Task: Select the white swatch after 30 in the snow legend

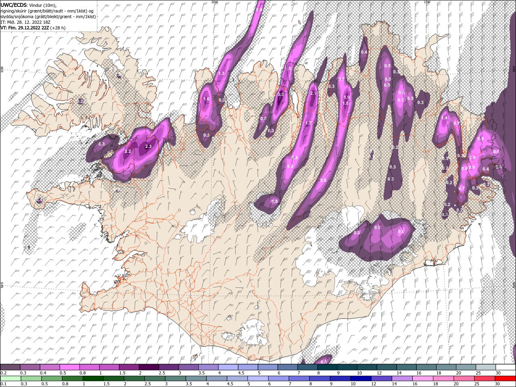Action: (x=506, y=367)
